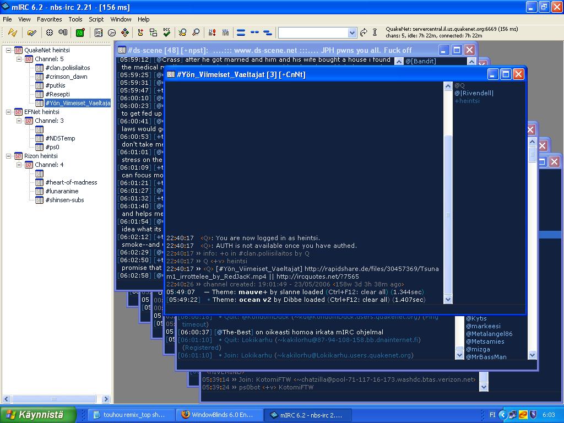Click the I-beam cursor toolbar icon
564x423 pixels.
click(375, 32)
